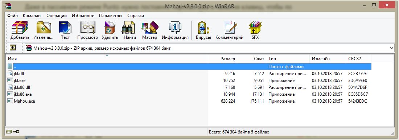Open the Комментарий comment tool
Viewport: 399px width, 140px height.
230,30
